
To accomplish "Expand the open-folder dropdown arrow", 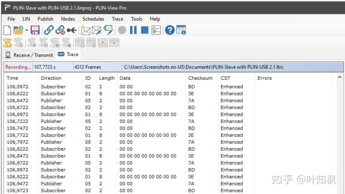I will click(x=27, y=30).
